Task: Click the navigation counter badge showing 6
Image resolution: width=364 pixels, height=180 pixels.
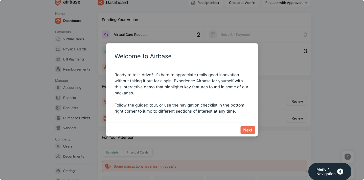Action: point(340,172)
